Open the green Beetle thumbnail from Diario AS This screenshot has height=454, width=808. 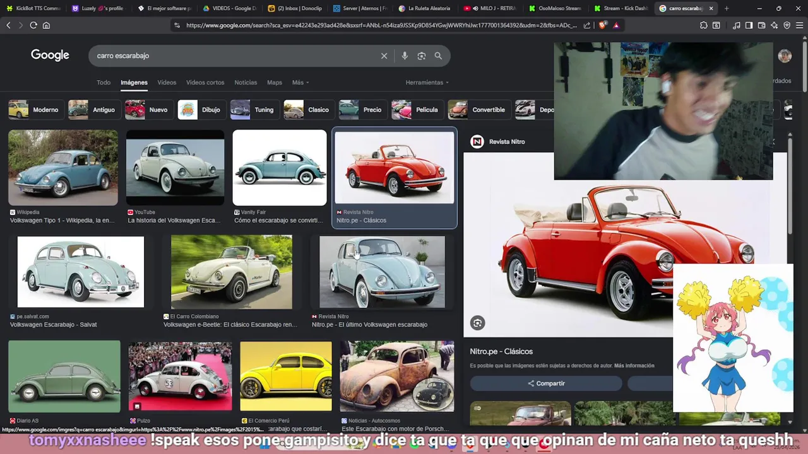(64, 376)
